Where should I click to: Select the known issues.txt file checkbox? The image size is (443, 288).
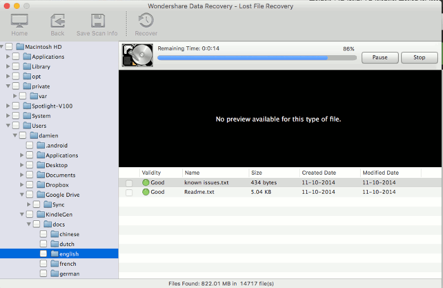pyautogui.click(x=129, y=183)
